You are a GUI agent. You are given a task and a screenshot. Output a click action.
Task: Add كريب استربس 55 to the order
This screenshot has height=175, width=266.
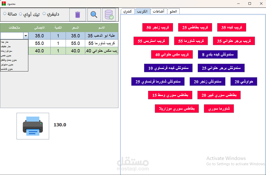pos(151,41)
